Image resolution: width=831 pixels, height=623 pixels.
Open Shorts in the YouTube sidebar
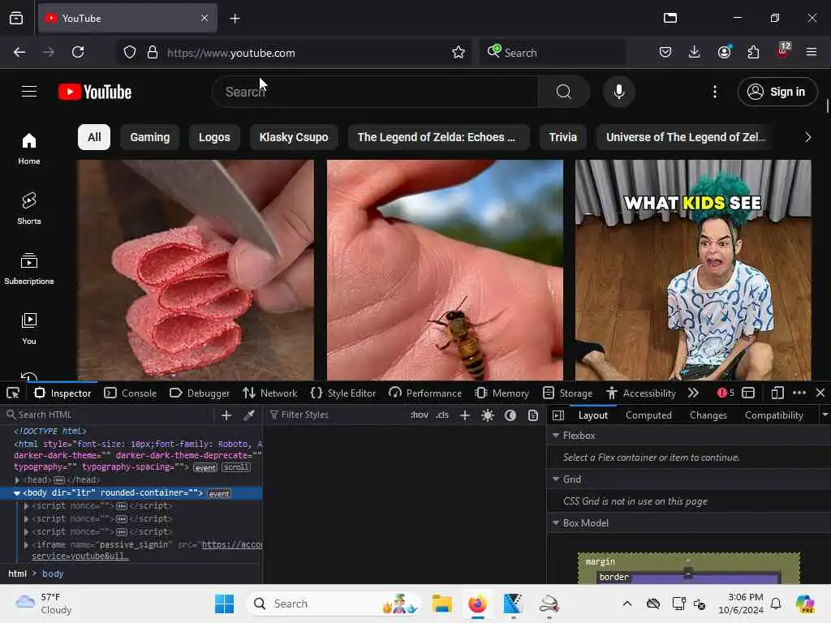point(29,208)
